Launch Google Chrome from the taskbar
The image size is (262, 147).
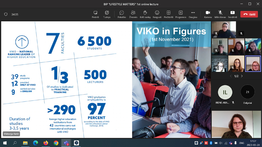tap(56, 143)
